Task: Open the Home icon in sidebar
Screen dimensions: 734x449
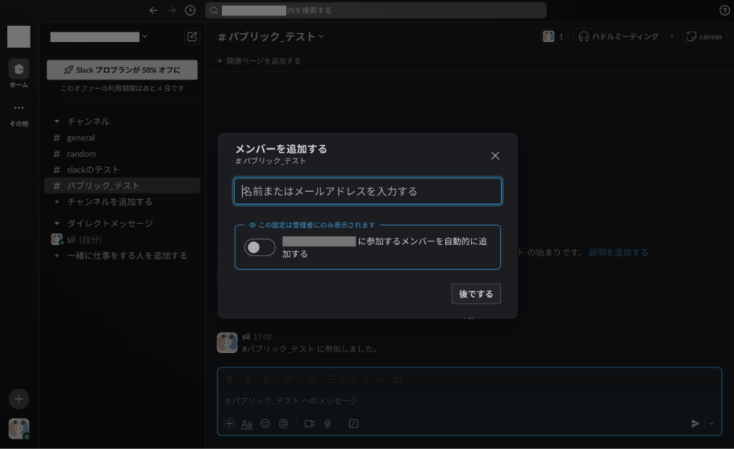Action: (x=19, y=69)
